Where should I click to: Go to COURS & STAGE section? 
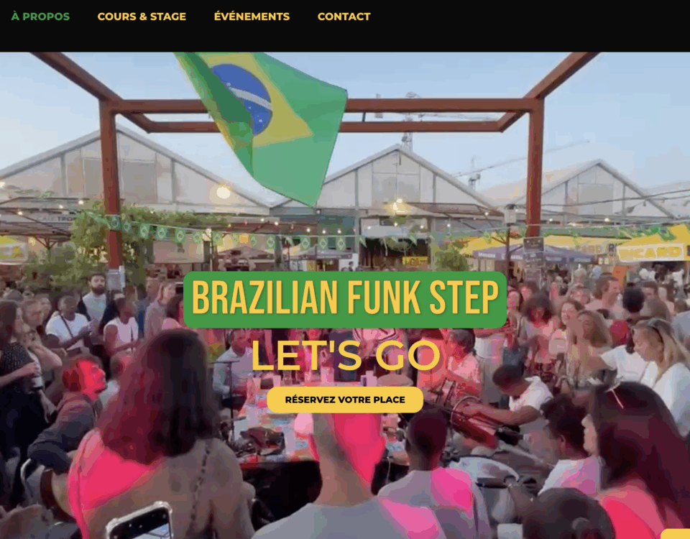(142, 17)
